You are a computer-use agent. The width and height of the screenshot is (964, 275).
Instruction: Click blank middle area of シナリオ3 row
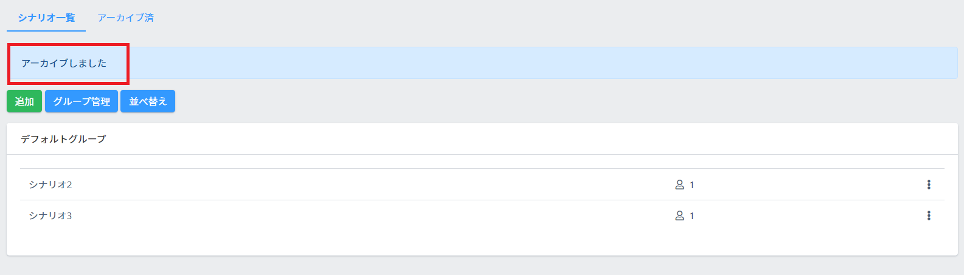click(365, 216)
